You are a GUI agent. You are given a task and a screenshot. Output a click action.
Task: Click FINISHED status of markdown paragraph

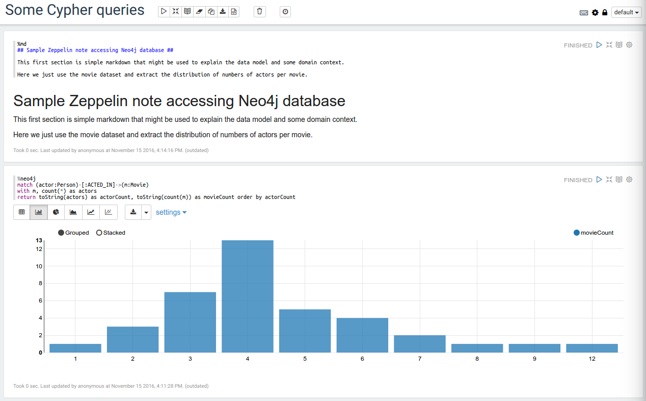[578, 45]
